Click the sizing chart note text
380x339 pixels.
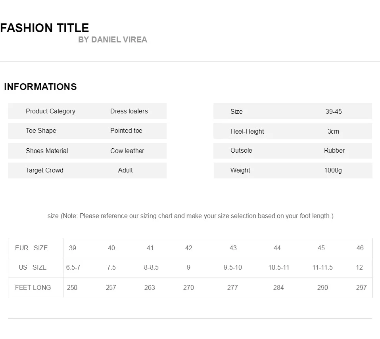click(x=190, y=216)
